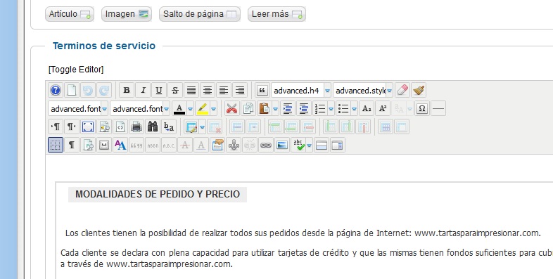Image resolution: width=553 pixels, height=279 pixels.
Task: Open Find and Replace icon
Action: 169,126
